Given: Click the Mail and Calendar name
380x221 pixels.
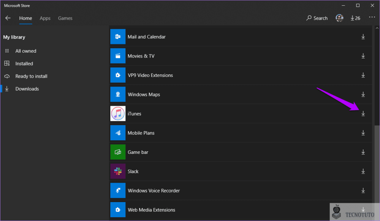Looking at the screenshot, I should [x=147, y=37].
